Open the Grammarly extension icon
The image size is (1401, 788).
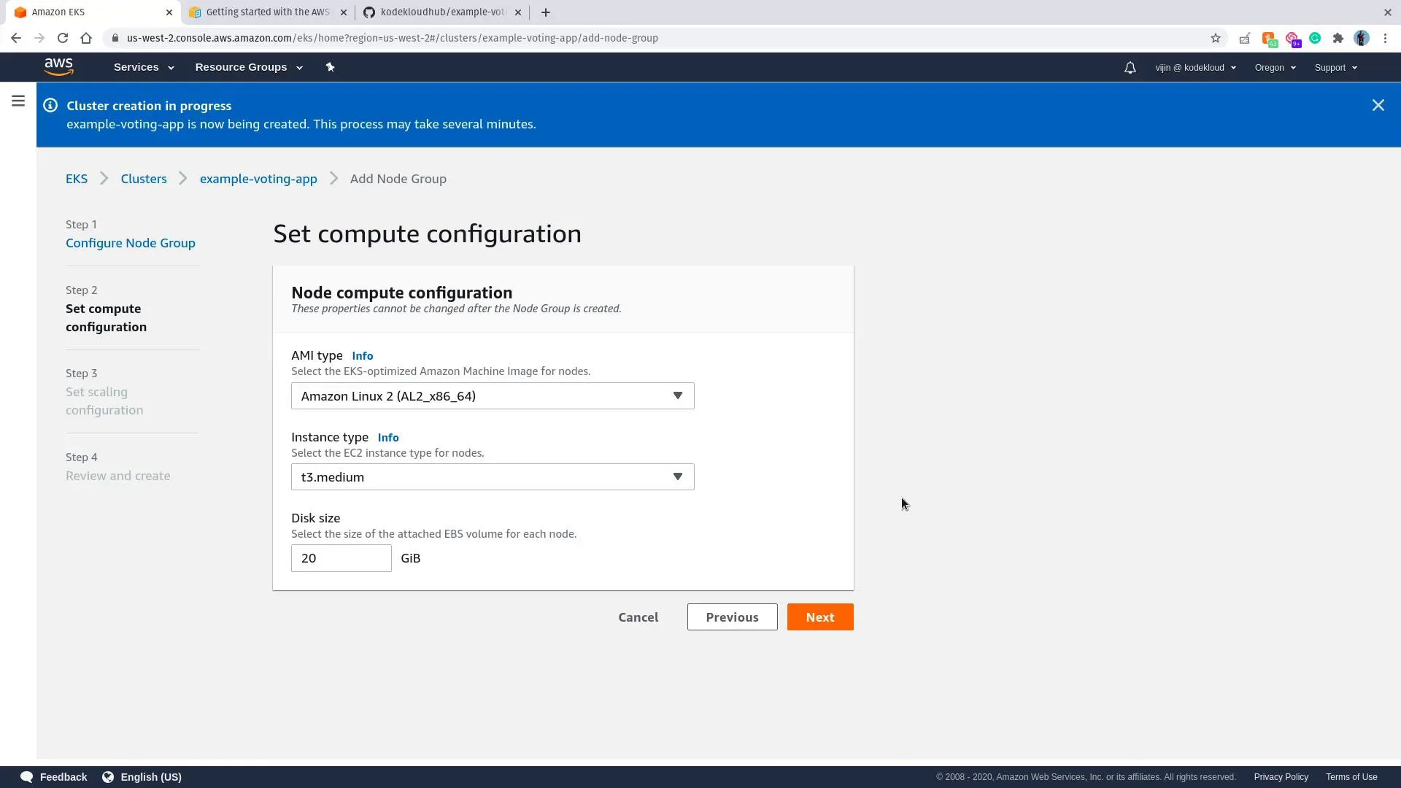pyautogui.click(x=1315, y=38)
